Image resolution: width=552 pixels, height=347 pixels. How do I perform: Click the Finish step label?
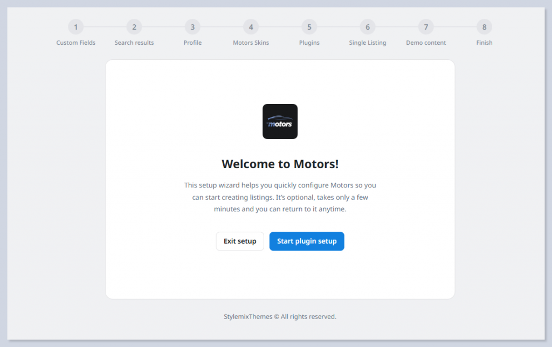pos(484,43)
